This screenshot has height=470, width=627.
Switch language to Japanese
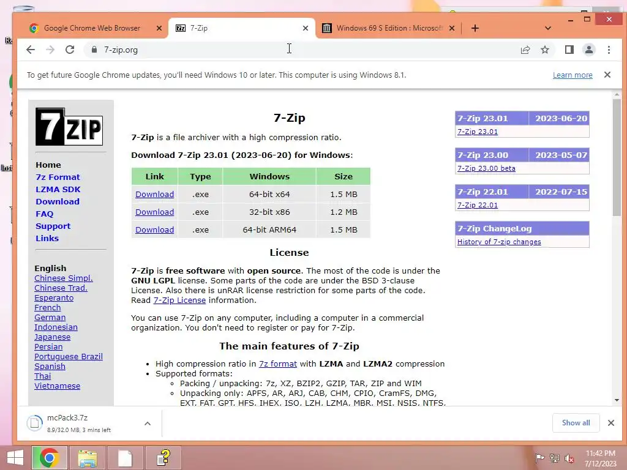click(53, 337)
